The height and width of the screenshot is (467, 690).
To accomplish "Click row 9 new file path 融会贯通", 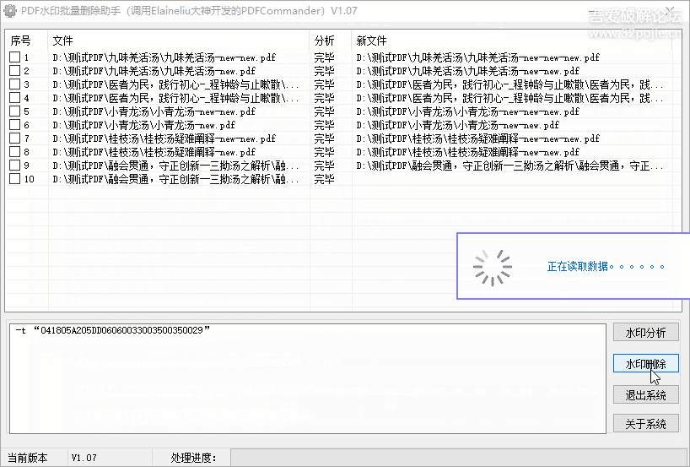I will coord(509,166).
